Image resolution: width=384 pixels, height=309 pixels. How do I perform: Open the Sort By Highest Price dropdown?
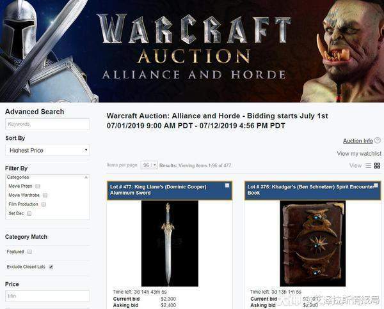click(x=47, y=150)
